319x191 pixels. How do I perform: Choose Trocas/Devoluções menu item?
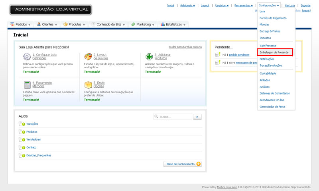pyautogui.click(x=271, y=66)
